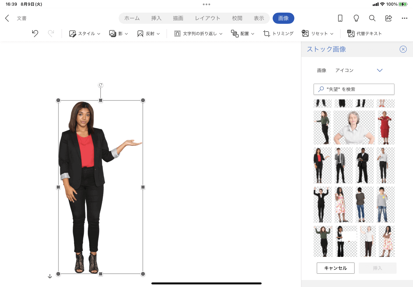Tap the search magnifier in stock search box
Screen dimensions: 413x287
[x=321, y=89]
